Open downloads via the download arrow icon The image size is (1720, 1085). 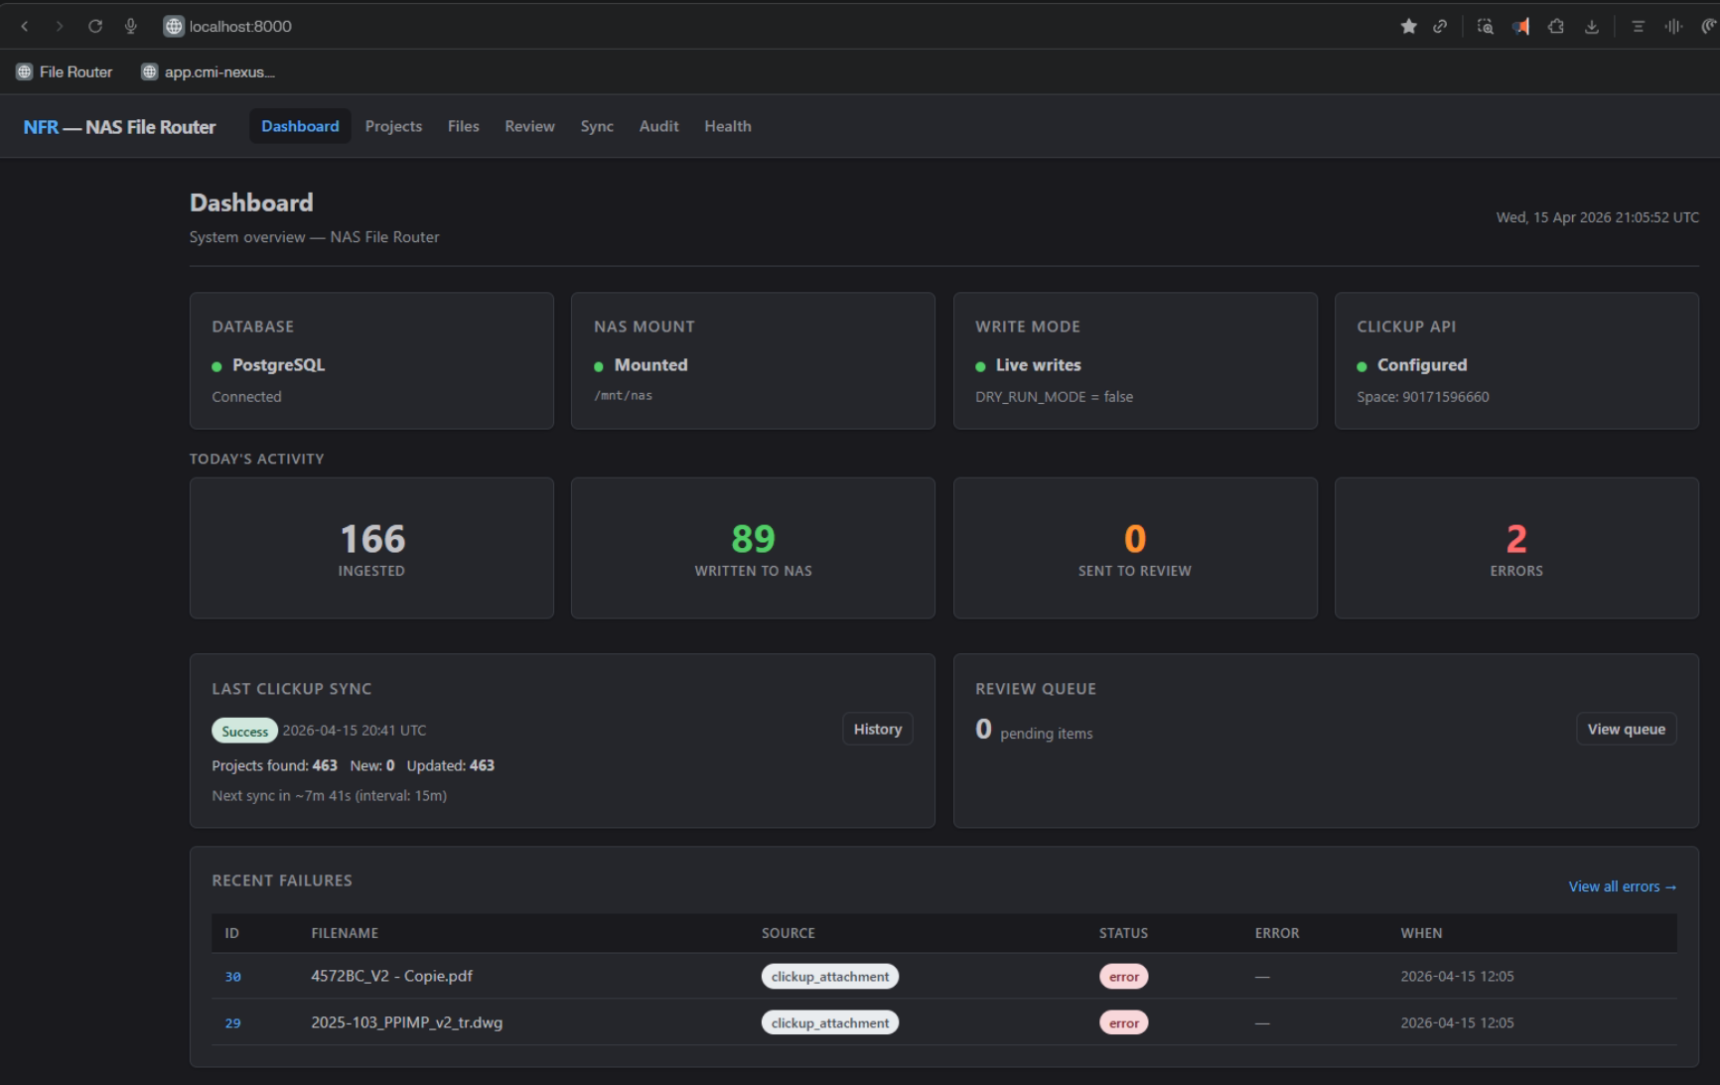point(1592,27)
